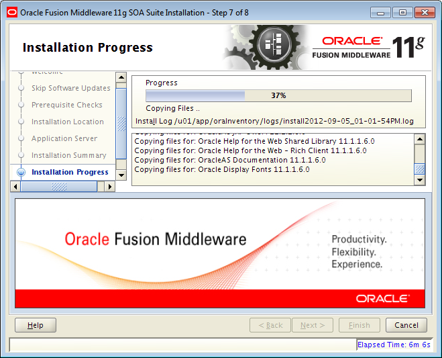Click the Installation Progress page heading

[x=88, y=48]
